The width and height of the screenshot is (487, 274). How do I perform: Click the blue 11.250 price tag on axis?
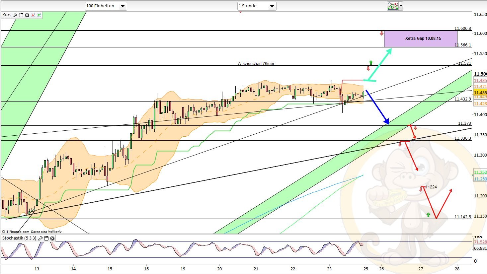[x=480, y=179]
